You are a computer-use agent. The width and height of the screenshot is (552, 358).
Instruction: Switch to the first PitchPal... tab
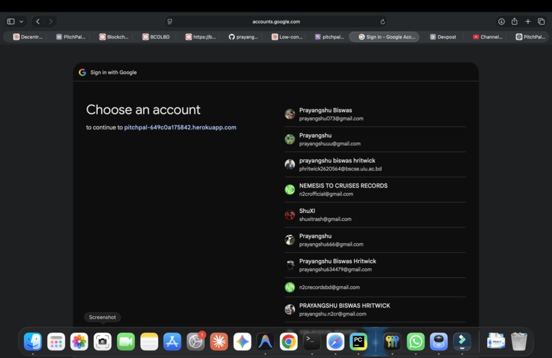pos(71,37)
